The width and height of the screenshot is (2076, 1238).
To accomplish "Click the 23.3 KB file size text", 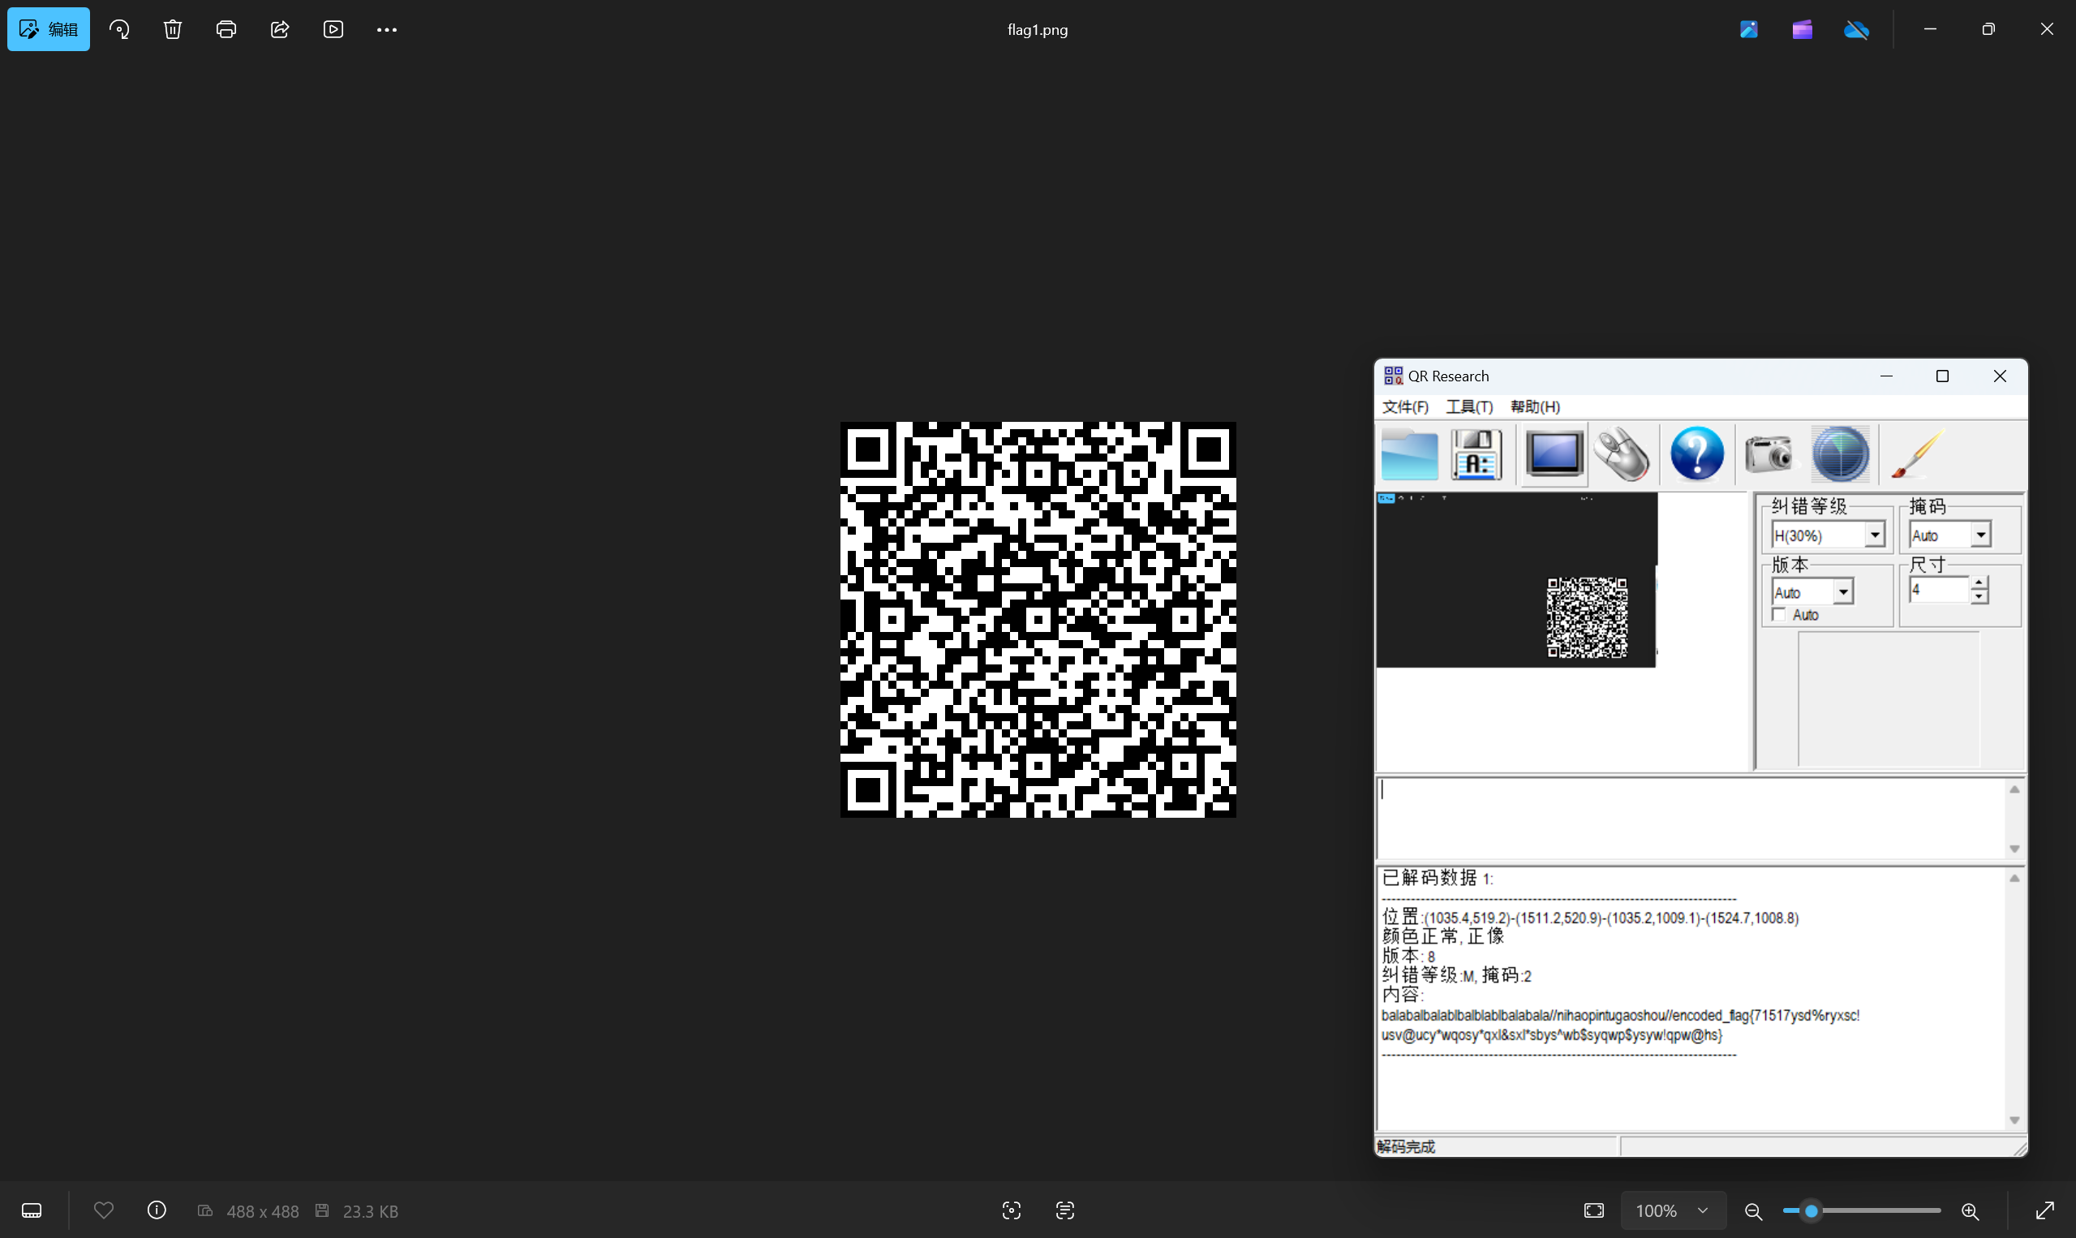I will click(370, 1211).
